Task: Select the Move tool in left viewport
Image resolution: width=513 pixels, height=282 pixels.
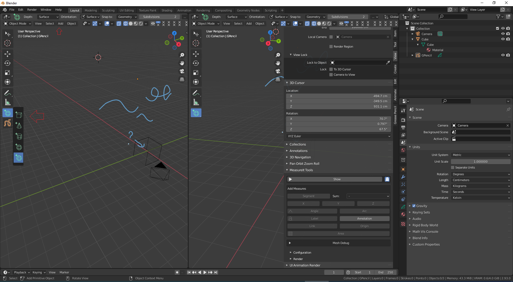Action: coord(7,54)
